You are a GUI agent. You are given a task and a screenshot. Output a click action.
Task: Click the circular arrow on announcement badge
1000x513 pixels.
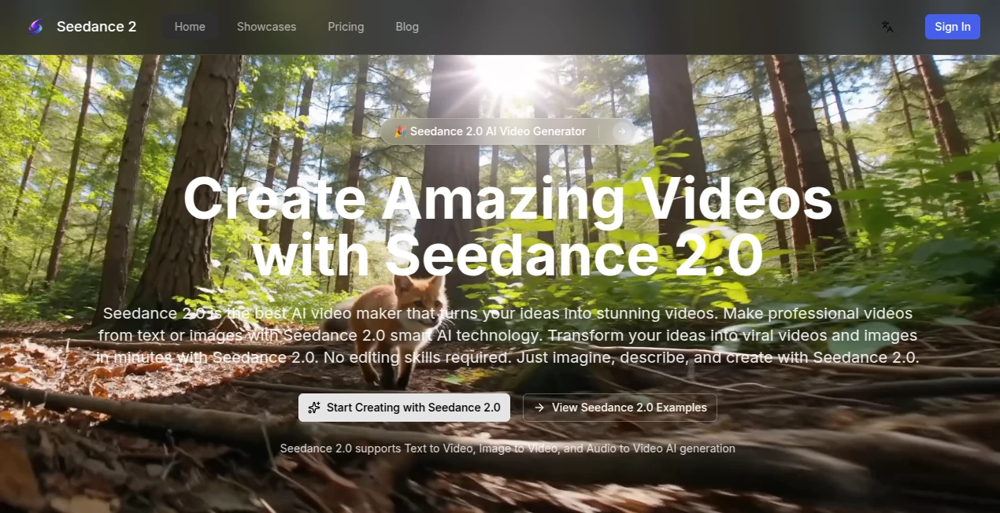click(622, 131)
